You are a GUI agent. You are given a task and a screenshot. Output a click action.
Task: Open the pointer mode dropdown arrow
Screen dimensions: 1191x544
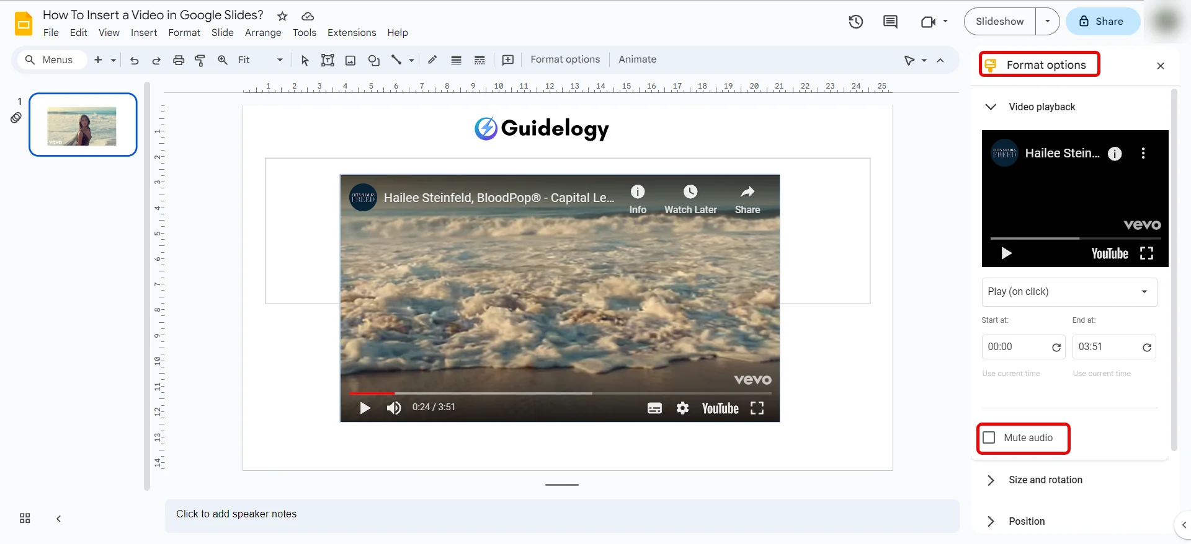pos(924,60)
